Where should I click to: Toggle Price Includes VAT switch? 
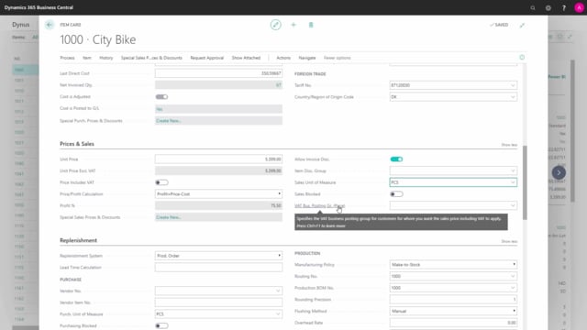(x=161, y=182)
